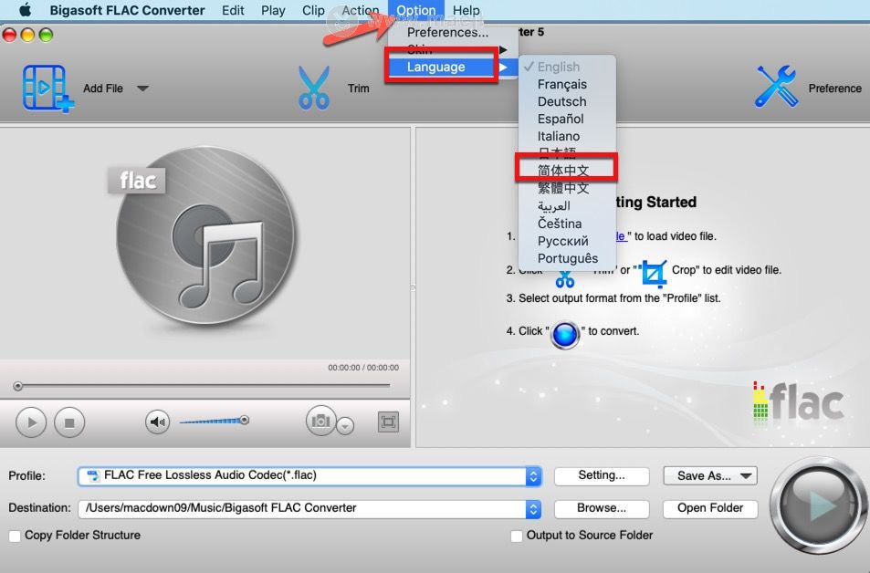Screen dimensions: 870x573
Task: Start conversion with big round button
Action: [818, 505]
